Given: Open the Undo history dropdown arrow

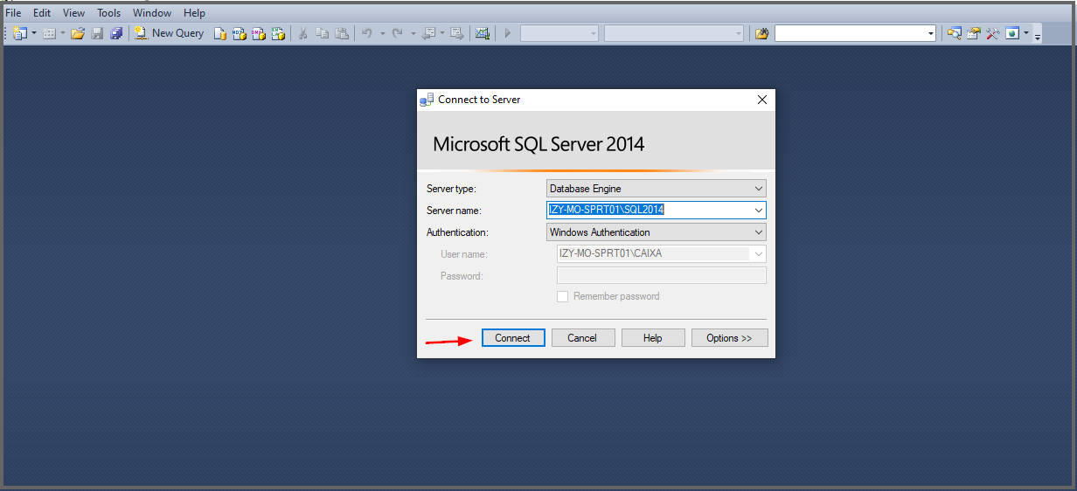Looking at the screenshot, I should point(382,33).
